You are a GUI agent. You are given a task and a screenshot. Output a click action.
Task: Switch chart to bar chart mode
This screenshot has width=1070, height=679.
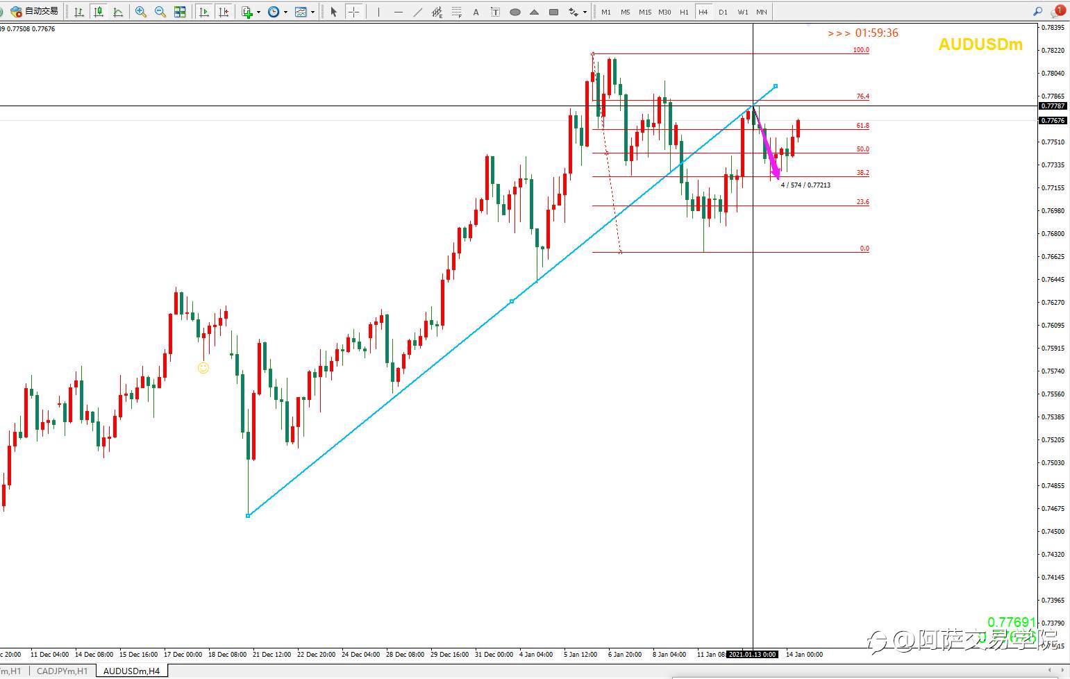pos(79,12)
